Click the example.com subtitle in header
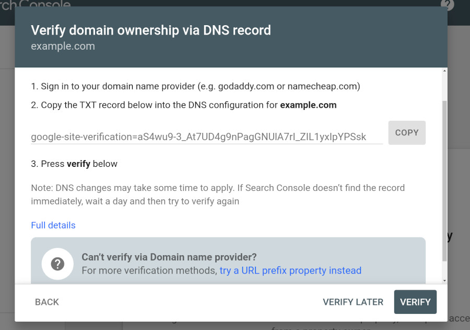The image size is (470, 330). pyautogui.click(x=63, y=46)
